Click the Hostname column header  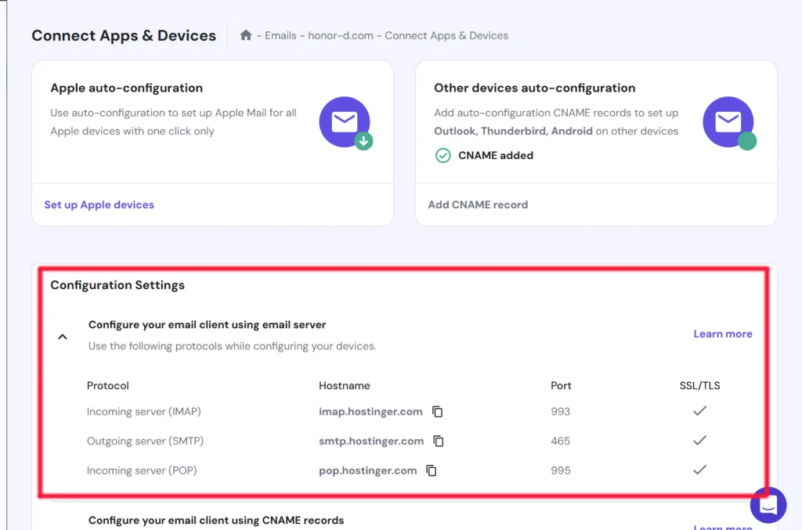click(345, 386)
